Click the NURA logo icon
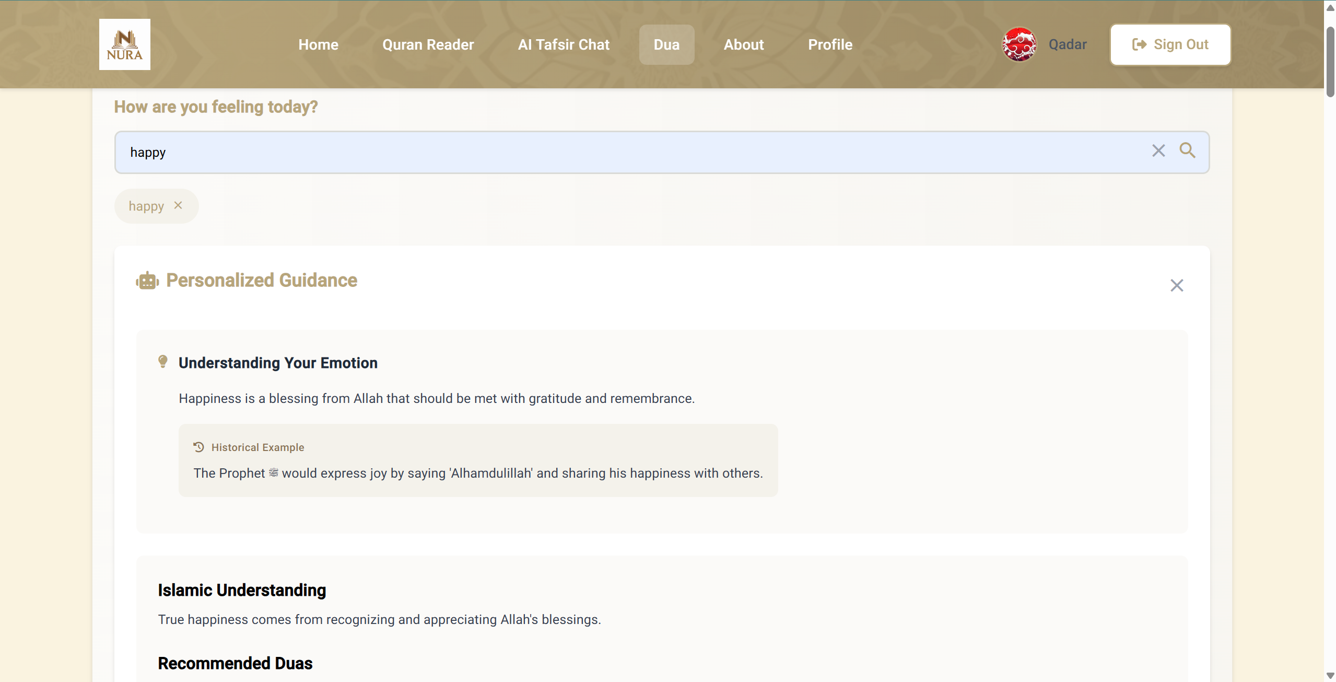The image size is (1336, 682). (124, 44)
